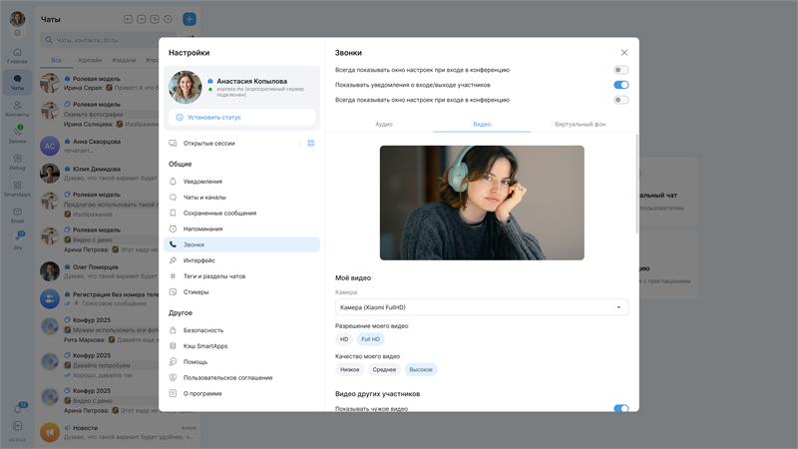798x449 pixels.
Task: Turn off showing other participants' video
Action: [x=620, y=408]
